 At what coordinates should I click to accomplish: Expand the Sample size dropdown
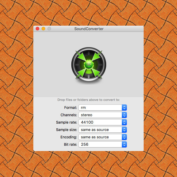[103, 130]
